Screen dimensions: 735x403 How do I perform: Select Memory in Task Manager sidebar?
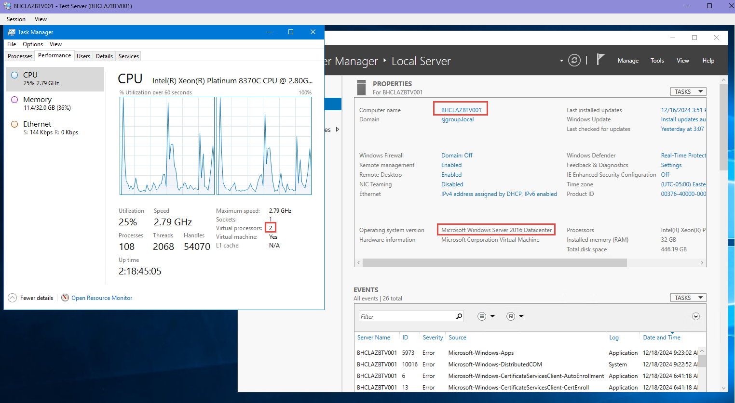pos(55,104)
